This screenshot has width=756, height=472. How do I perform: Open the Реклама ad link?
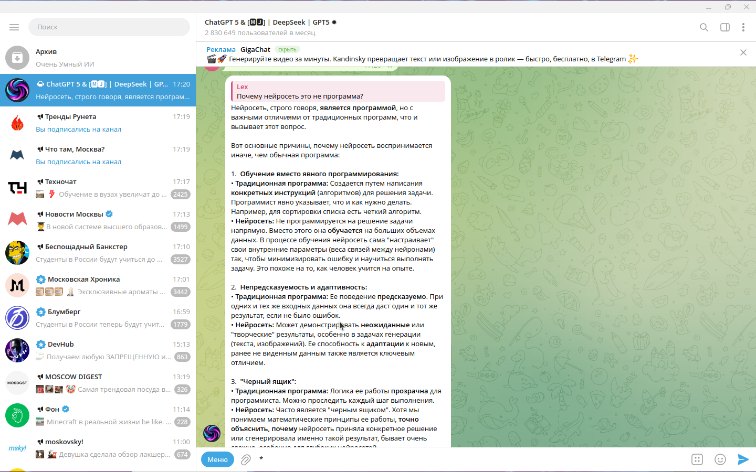point(221,49)
